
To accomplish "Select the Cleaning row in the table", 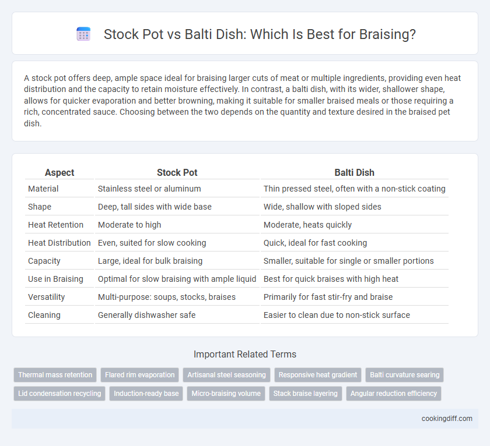I will pyautogui.click(x=237, y=315).
